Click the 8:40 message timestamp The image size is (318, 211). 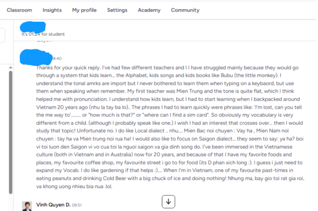coord(57,58)
